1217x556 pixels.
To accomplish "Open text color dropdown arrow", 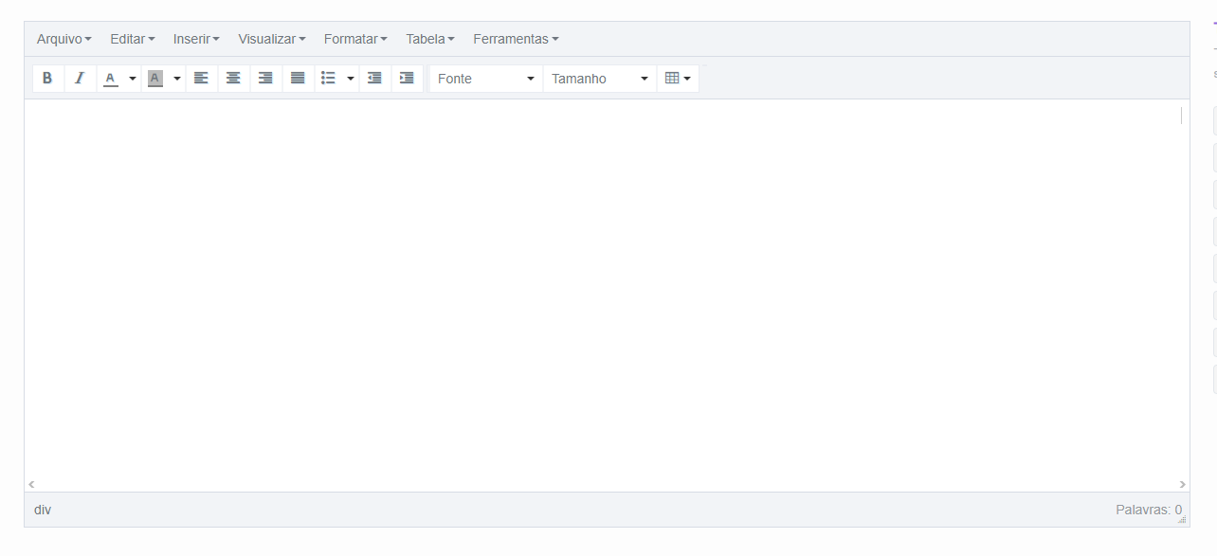I will click(133, 79).
